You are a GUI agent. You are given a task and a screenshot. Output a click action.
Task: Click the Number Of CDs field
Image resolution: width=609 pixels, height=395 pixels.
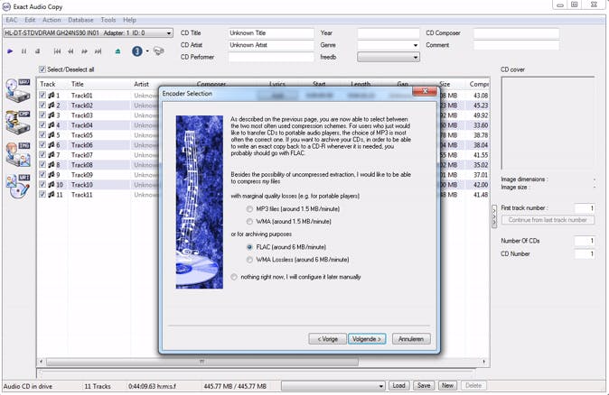[584, 241]
